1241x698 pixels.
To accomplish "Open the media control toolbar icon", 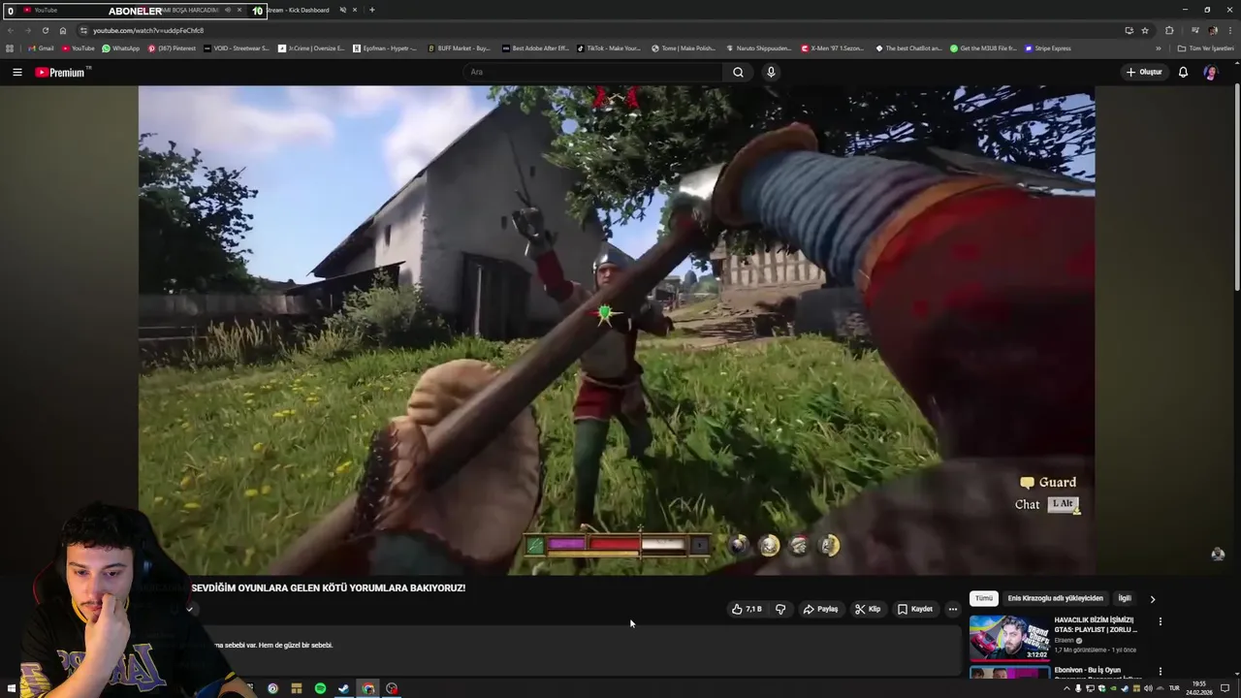I will click(1195, 30).
